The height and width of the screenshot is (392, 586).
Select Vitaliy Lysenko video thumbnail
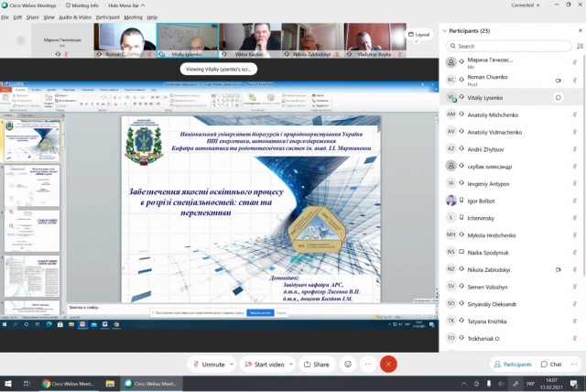tap(188, 40)
